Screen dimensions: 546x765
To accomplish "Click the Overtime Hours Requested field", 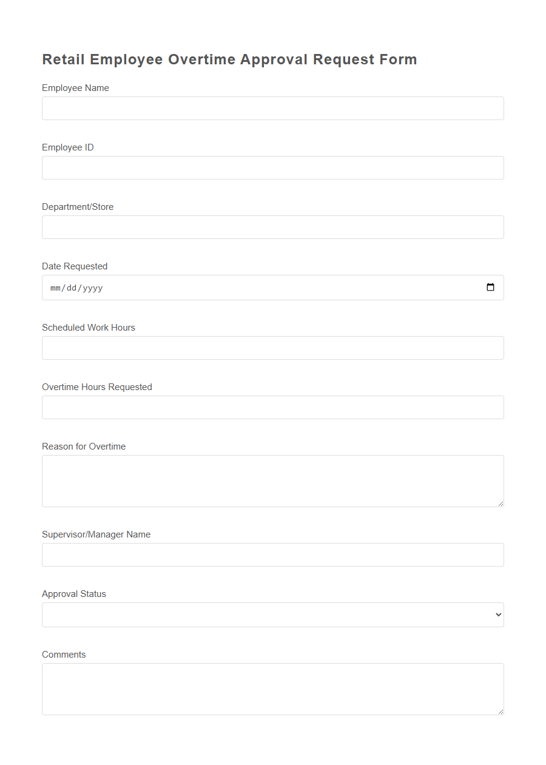I will click(273, 407).
